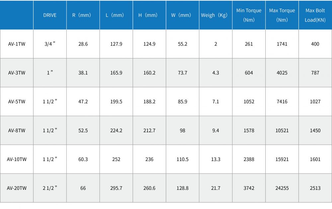
Task: Select the 1741 max torque cell
Action: click(x=282, y=44)
